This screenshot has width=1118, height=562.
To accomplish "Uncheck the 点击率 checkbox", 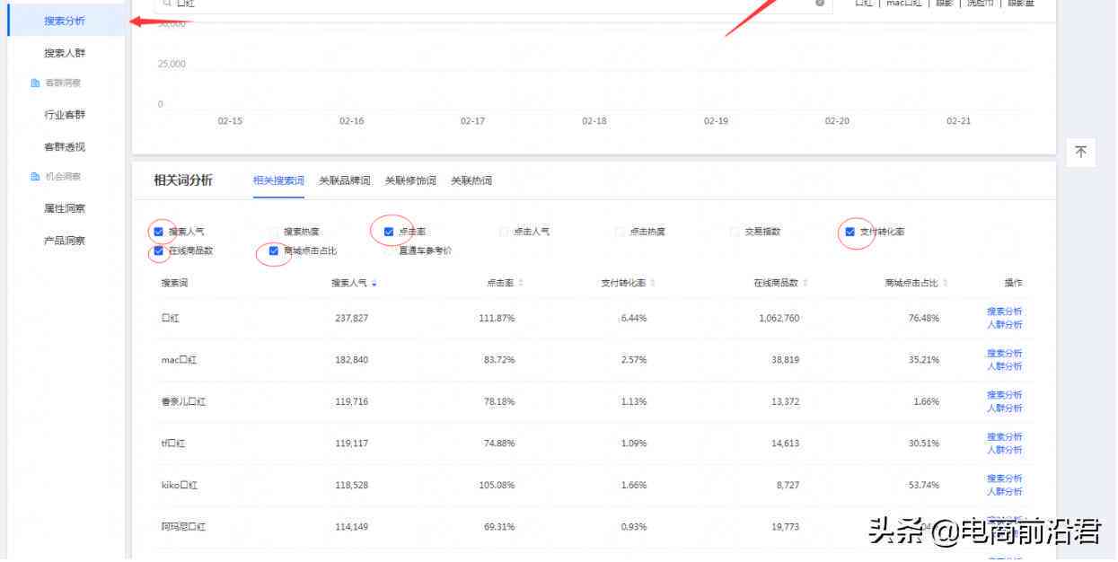I will (389, 232).
